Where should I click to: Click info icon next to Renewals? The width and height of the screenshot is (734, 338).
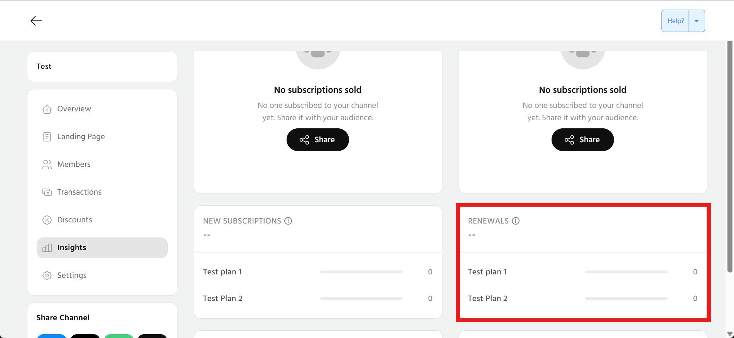(x=516, y=221)
